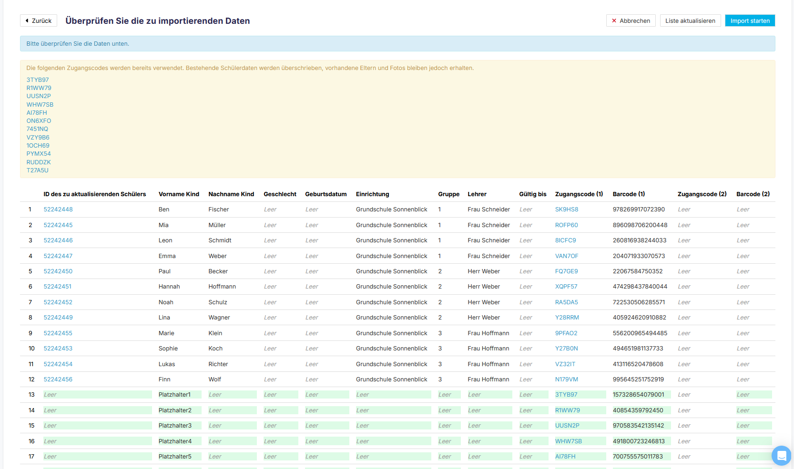Open access code WHW7SB in warning list

click(x=40, y=105)
